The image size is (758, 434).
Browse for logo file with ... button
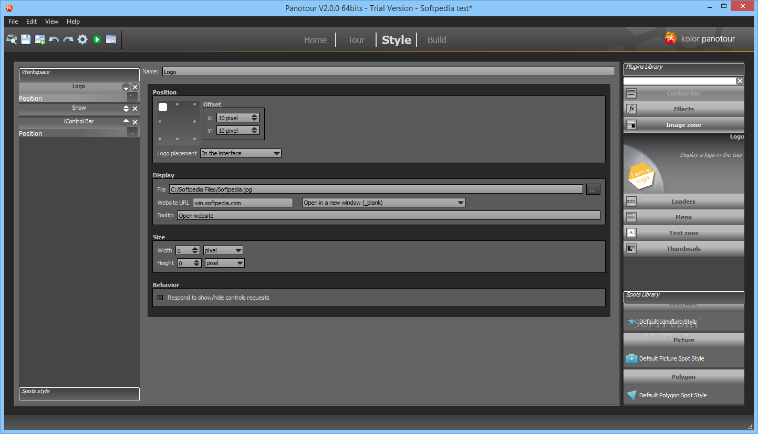coord(593,189)
